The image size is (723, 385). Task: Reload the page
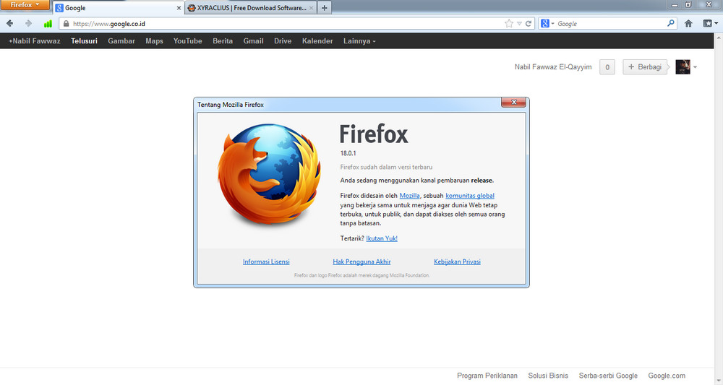(529, 24)
